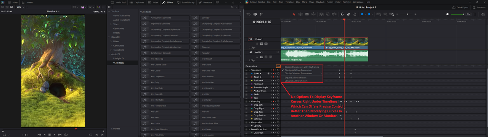Image resolution: width=488 pixels, height=137 pixels.
Task: Open the Workspace menu
Action: (358, 2)
